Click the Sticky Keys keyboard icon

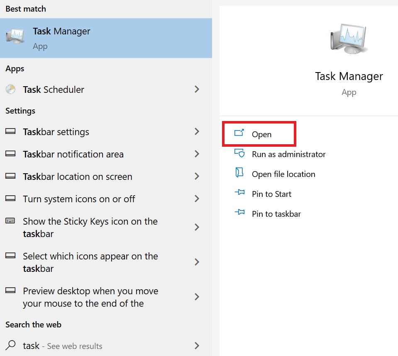coord(10,220)
